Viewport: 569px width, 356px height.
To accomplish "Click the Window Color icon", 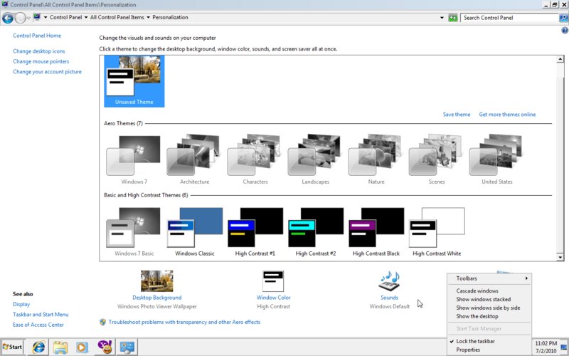I will [x=273, y=281].
